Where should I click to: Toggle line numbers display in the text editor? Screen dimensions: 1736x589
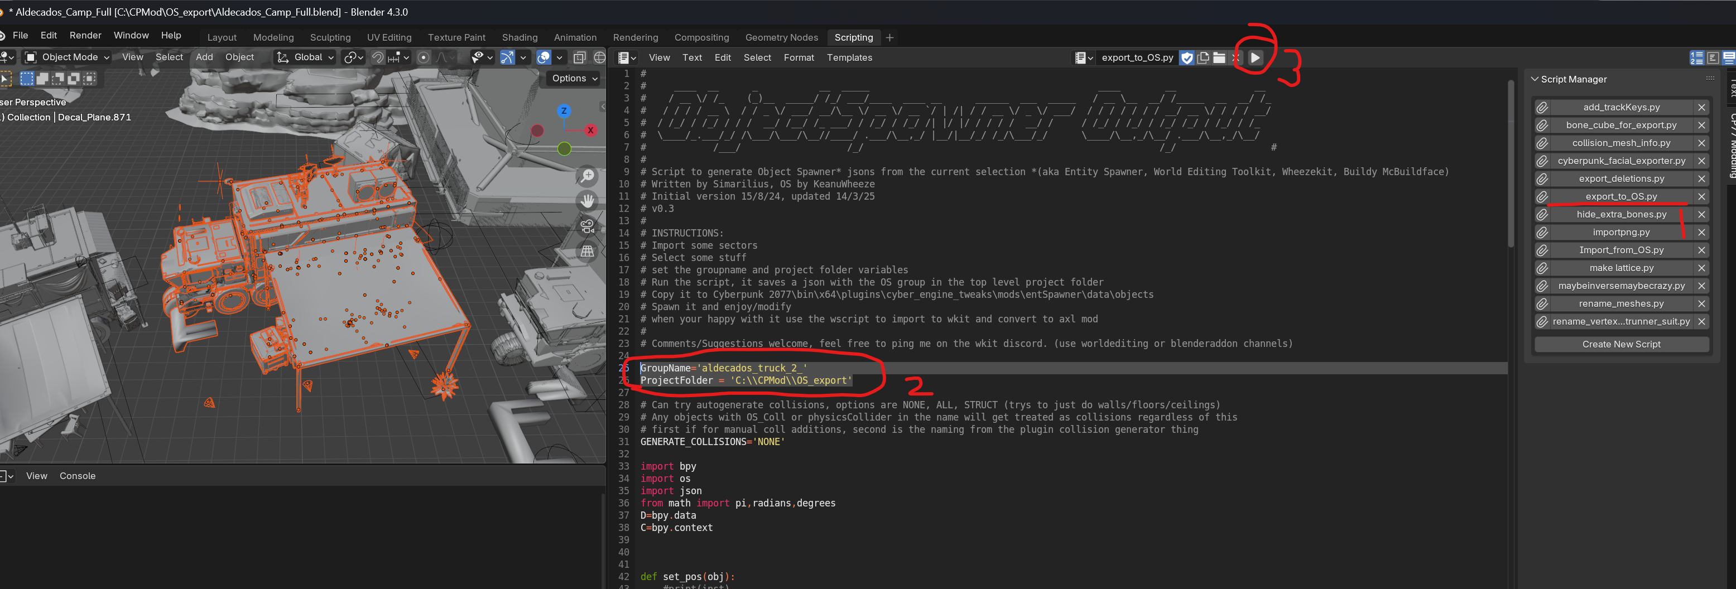click(x=1696, y=58)
